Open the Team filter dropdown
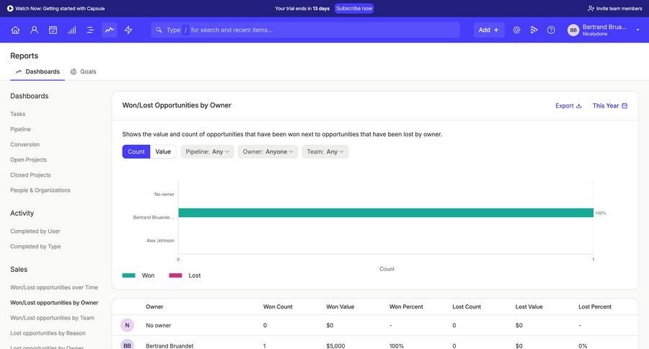Image resolution: width=649 pixels, height=349 pixels. coord(325,151)
